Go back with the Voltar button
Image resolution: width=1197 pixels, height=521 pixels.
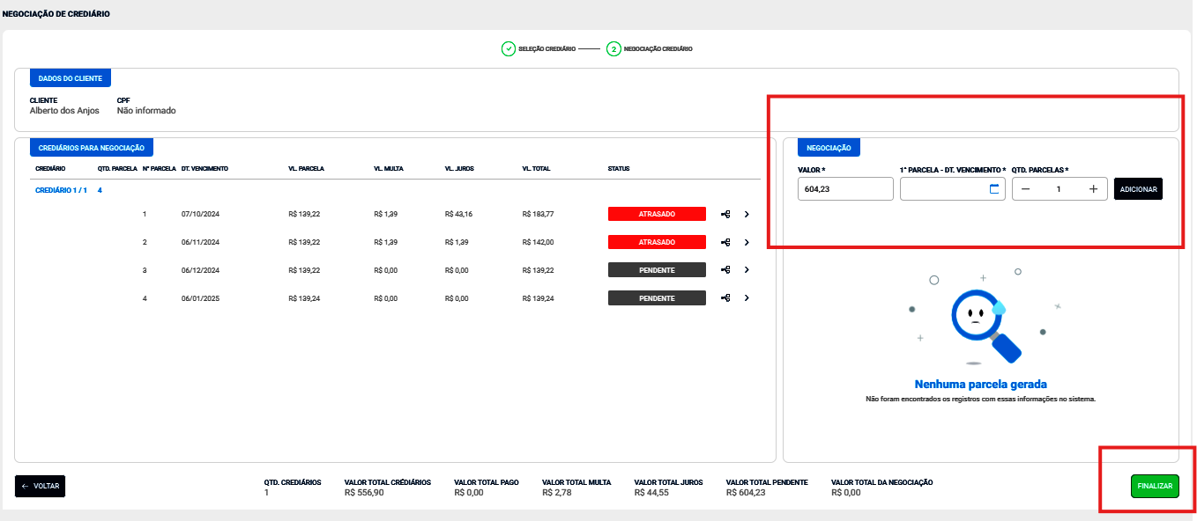41,486
